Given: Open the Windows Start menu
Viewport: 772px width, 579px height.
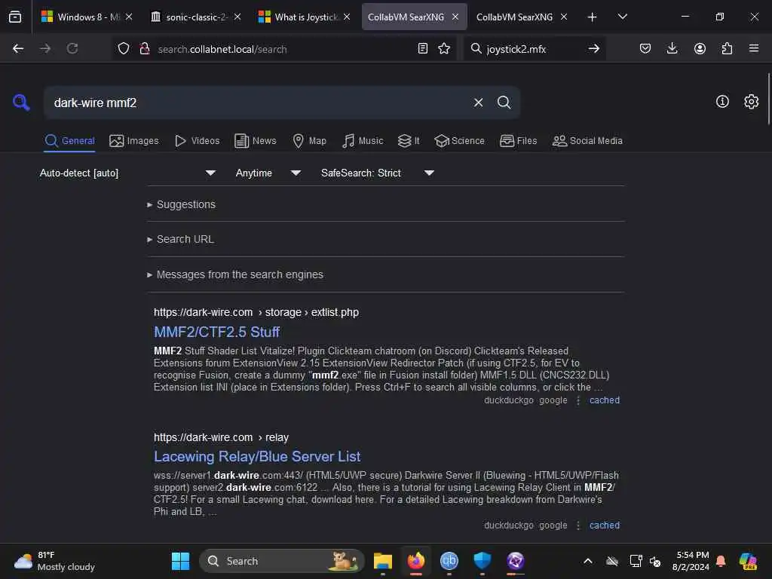Looking at the screenshot, I should [180, 561].
